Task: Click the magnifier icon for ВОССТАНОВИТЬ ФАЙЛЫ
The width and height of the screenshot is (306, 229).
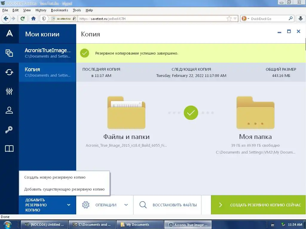Action: (x=143, y=205)
